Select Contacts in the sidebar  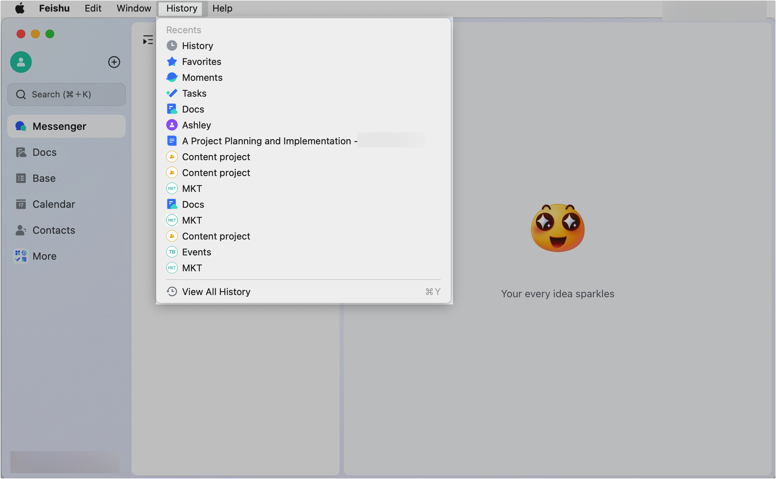pyautogui.click(x=54, y=230)
